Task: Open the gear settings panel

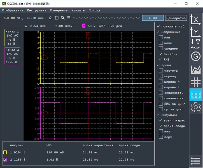Action: pos(196,107)
